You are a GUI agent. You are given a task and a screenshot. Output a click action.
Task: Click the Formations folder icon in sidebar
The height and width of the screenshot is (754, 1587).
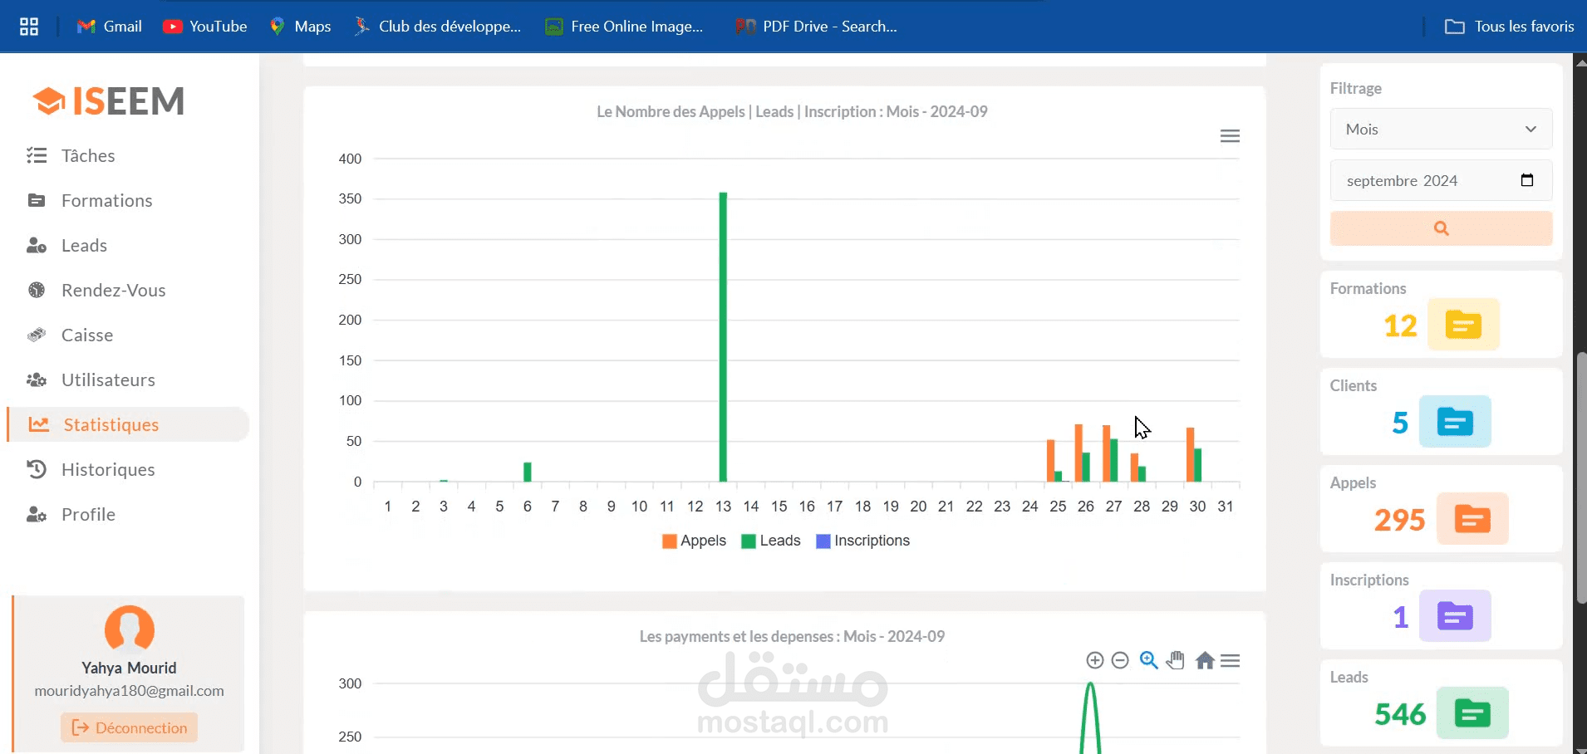pyautogui.click(x=37, y=200)
